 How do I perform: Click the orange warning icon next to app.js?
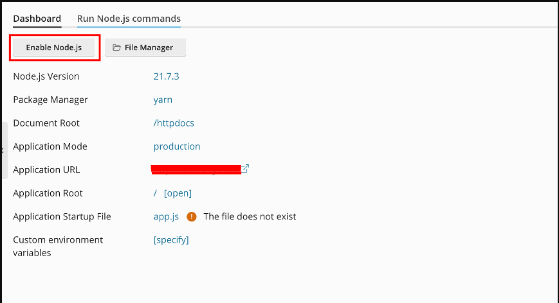[x=191, y=216]
